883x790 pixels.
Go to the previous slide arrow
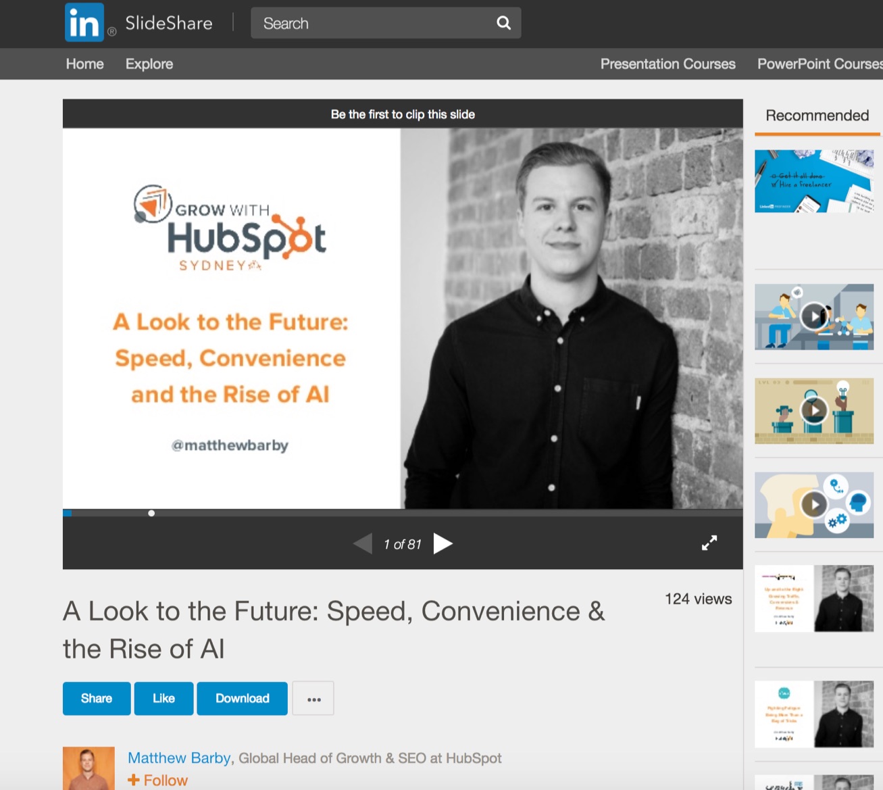(x=363, y=543)
